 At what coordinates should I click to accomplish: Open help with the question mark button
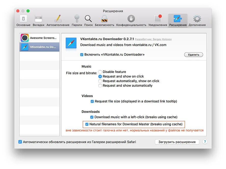pos(205,142)
